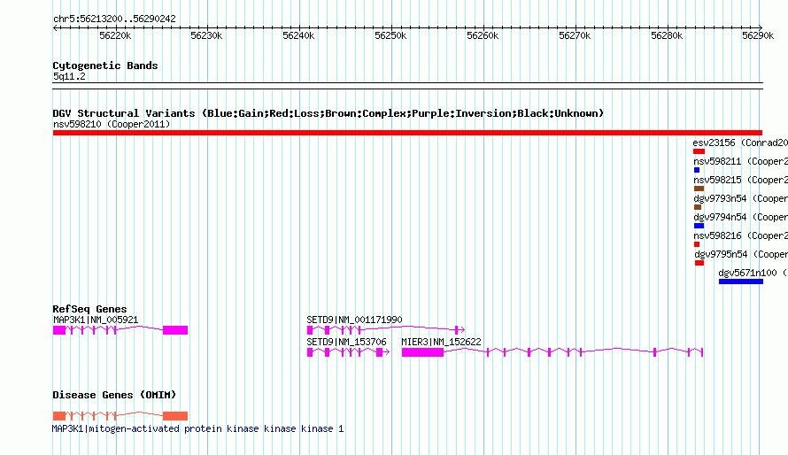This screenshot has height=455, width=788.
Task: Click the dgv5671n100 blue gain bar
Action: (x=741, y=281)
